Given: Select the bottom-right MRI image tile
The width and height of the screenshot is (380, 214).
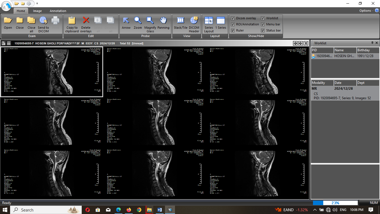Looking at the screenshot, I should point(257,174).
